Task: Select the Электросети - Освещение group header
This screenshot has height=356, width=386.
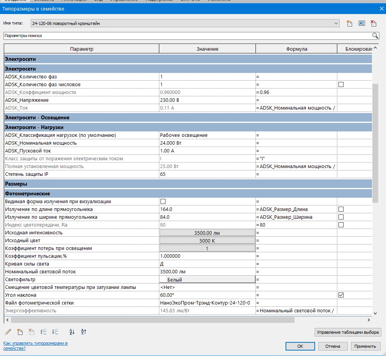Action: tap(188, 117)
